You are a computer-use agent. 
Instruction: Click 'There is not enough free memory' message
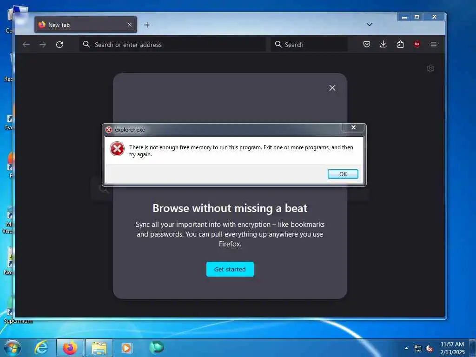(x=241, y=151)
